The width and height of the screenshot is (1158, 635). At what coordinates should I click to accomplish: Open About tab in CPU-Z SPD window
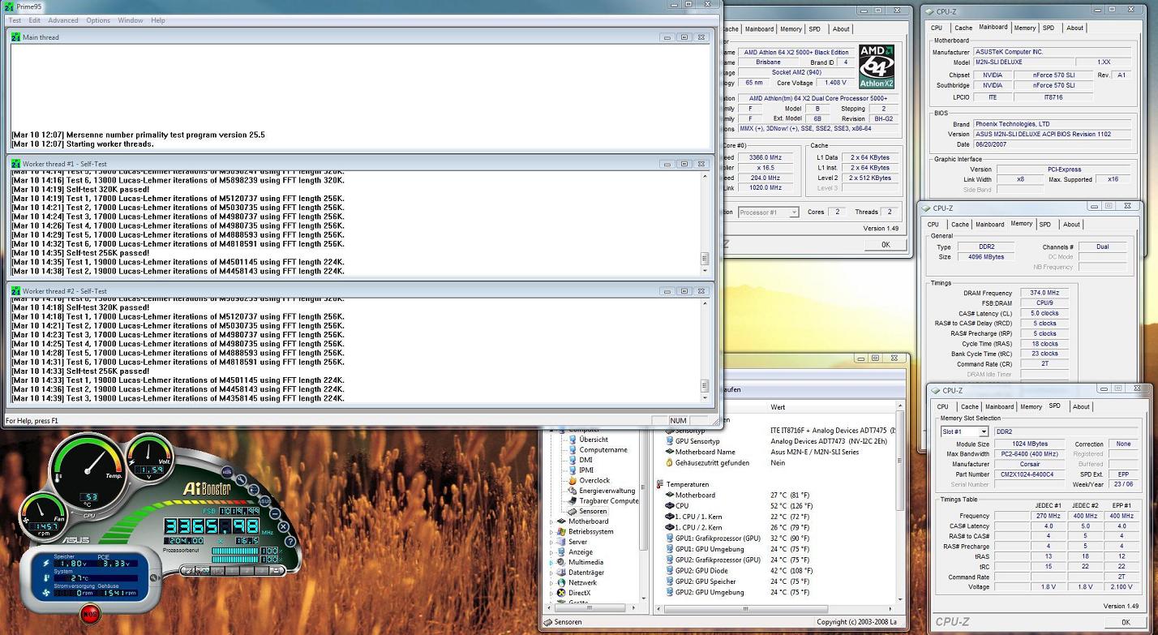point(1081,407)
